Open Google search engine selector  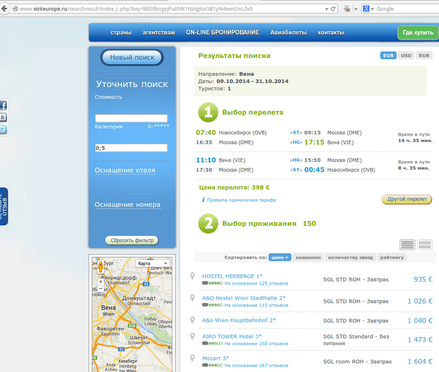(368, 9)
